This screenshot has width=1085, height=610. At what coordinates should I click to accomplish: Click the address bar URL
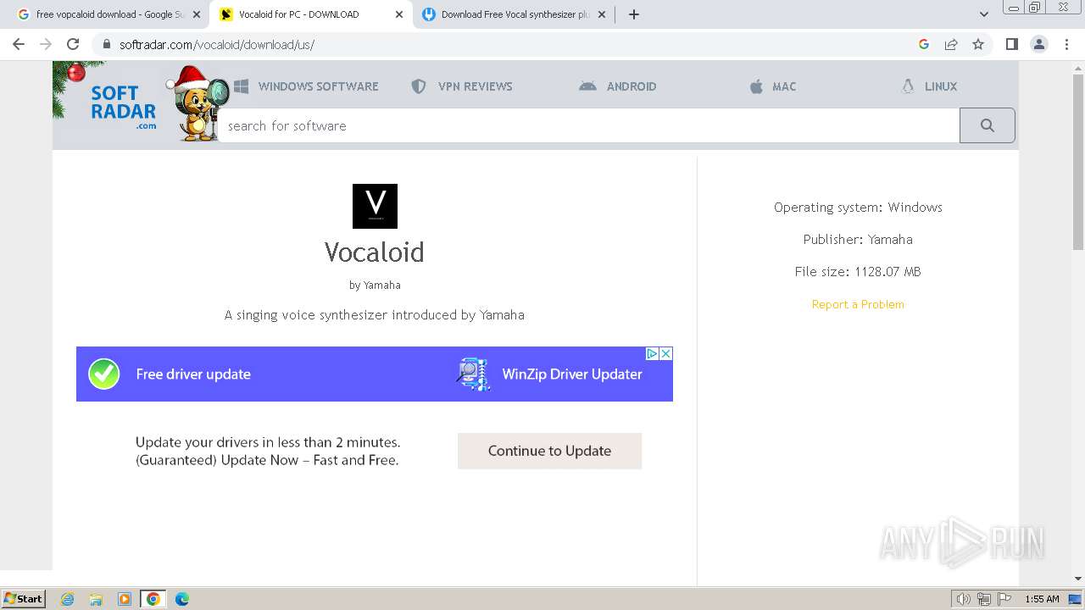coord(217,45)
